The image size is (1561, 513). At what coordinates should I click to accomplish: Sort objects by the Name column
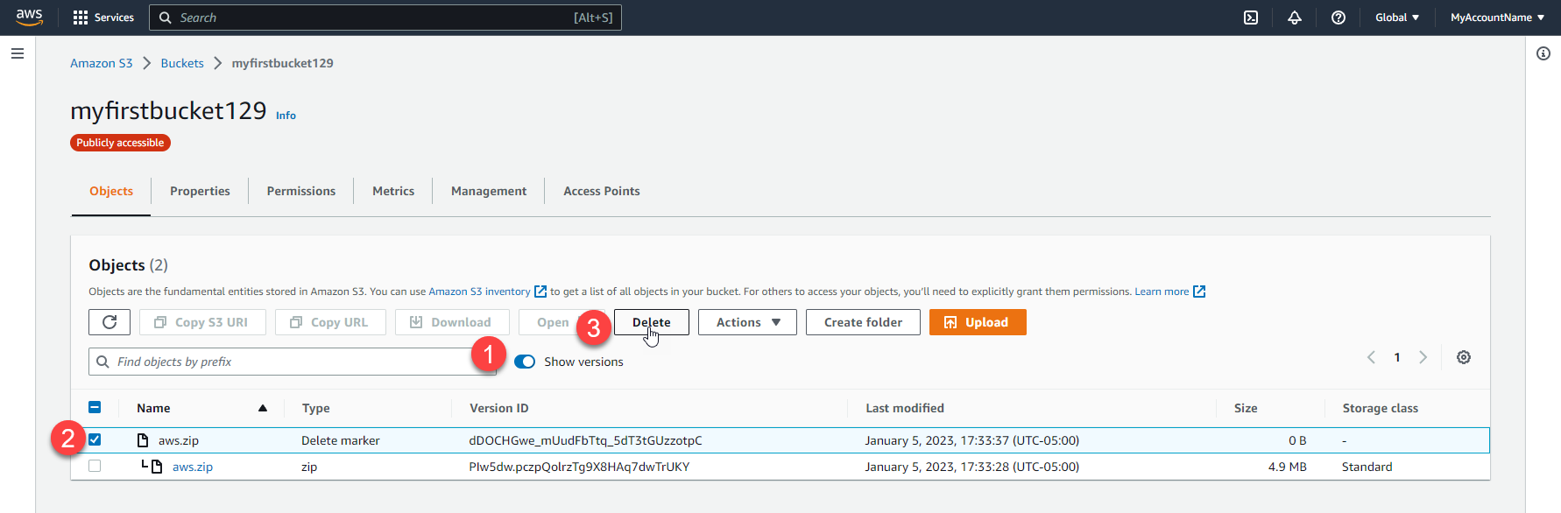pos(154,408)
